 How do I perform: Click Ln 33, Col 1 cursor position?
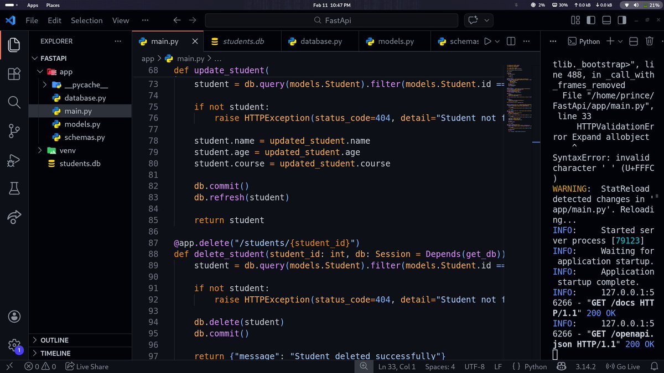pyautogui.click(x=397, y=366)
